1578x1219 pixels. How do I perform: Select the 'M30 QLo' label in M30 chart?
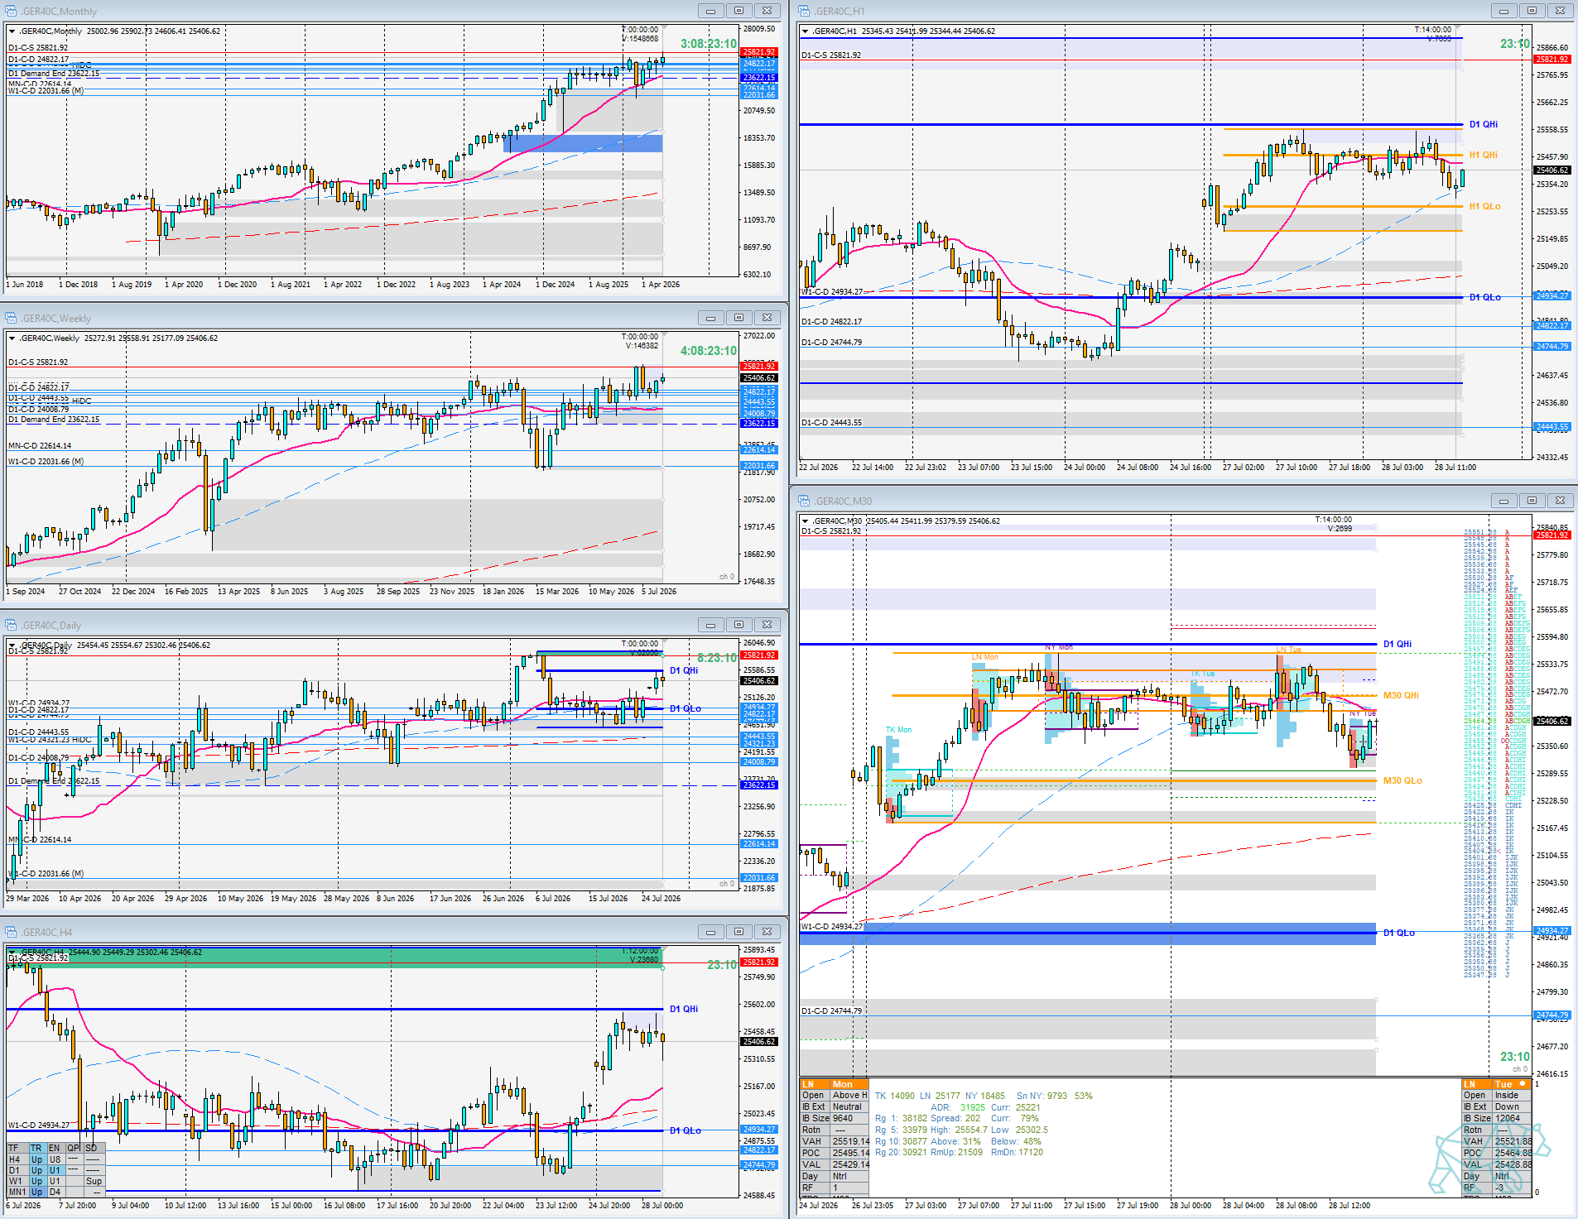(x=1402, y=781)
